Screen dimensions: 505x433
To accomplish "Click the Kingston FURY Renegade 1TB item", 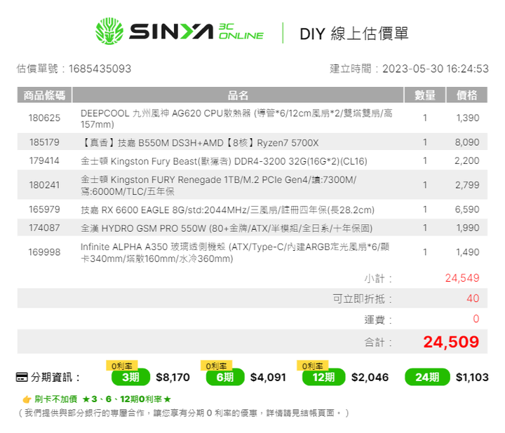I will pyautogui.click(x=218, y=185).
